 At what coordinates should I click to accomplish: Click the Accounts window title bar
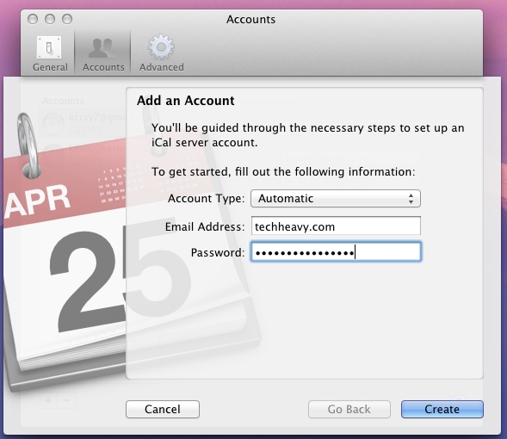tap(250, 20)
